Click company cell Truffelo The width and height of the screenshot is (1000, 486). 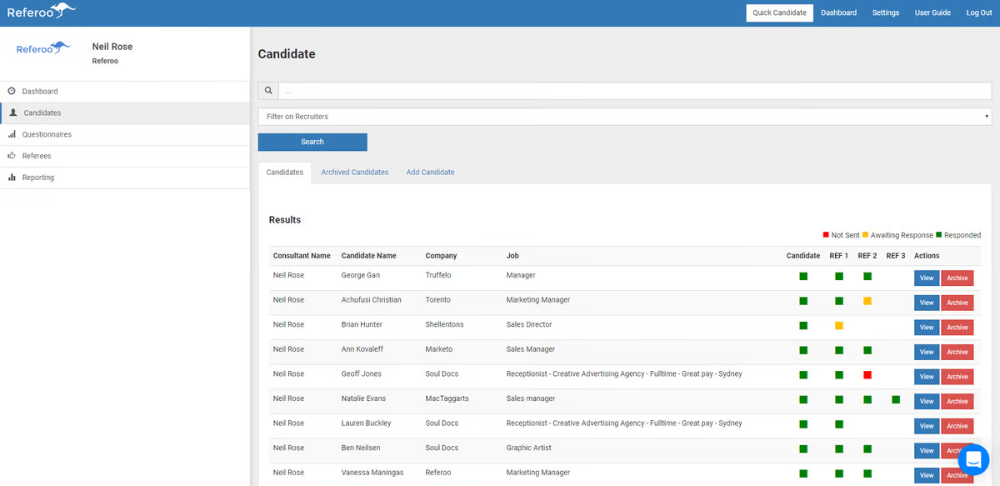click(x=437, y=275)
